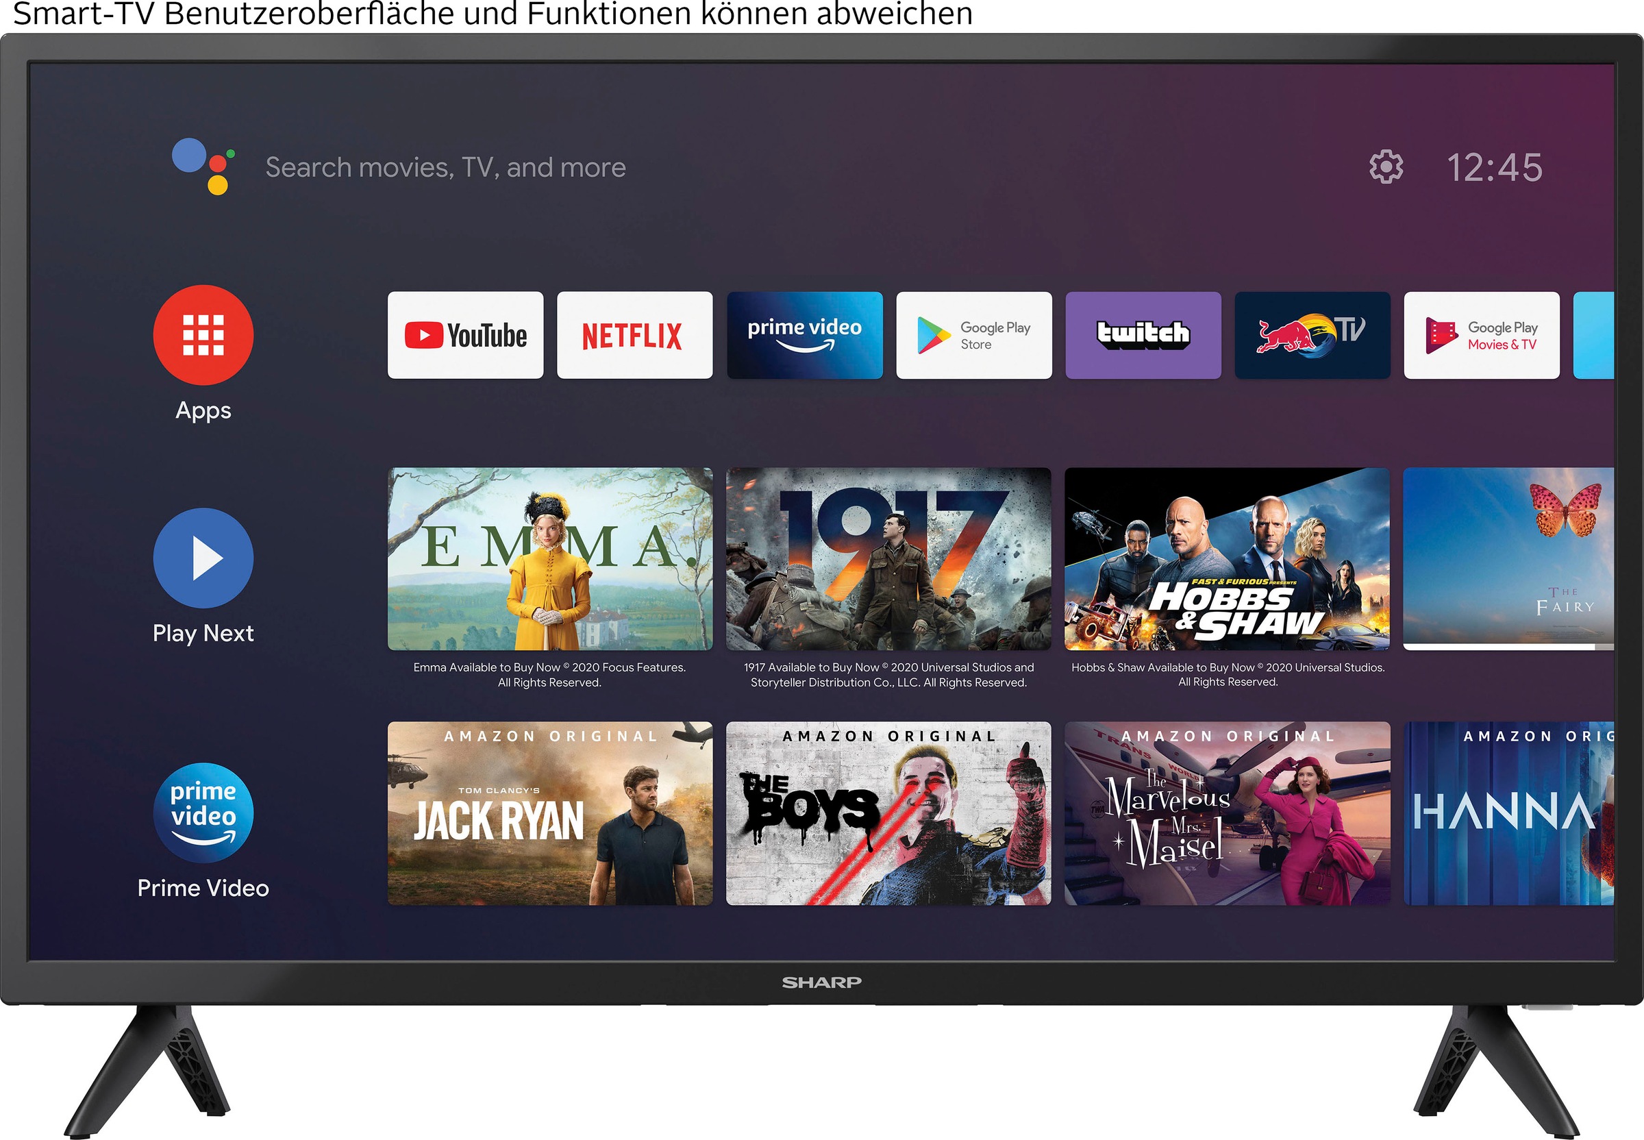1644x1140 pixels.
Task: Launch the Twitch app tile
Action: click(x=1143, y=335)
